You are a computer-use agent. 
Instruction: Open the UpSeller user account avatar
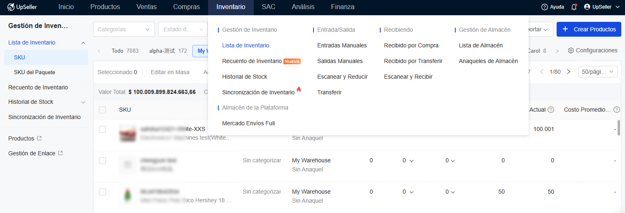[x=587, y=7]
